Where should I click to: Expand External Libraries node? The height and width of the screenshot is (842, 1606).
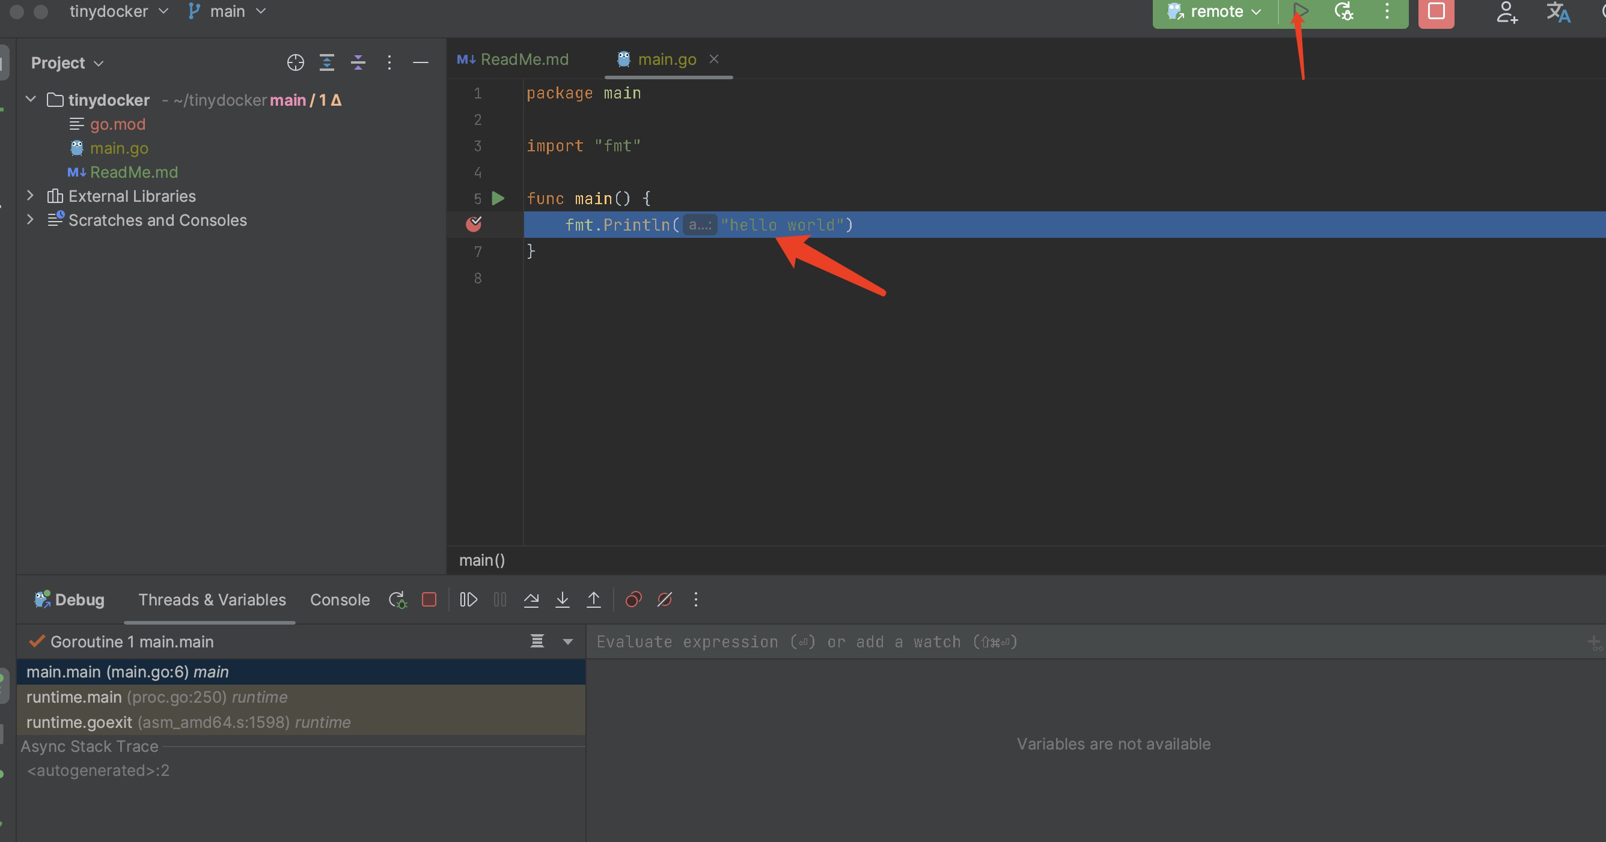30,196
